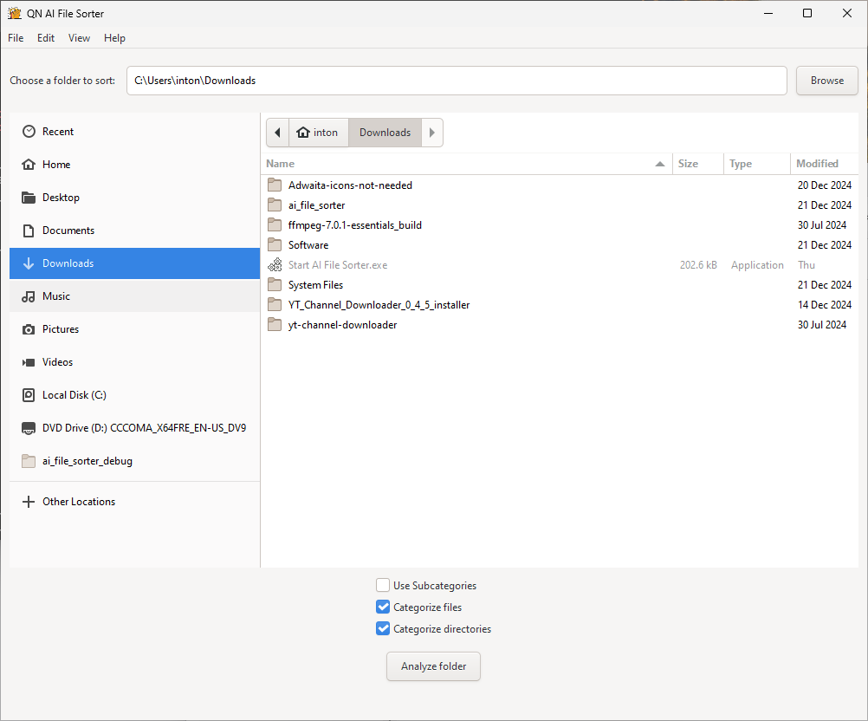Screen dimensions: 868x721
Task: Click the Browse button
Action: pyautogui.click(x=826, y=80)
